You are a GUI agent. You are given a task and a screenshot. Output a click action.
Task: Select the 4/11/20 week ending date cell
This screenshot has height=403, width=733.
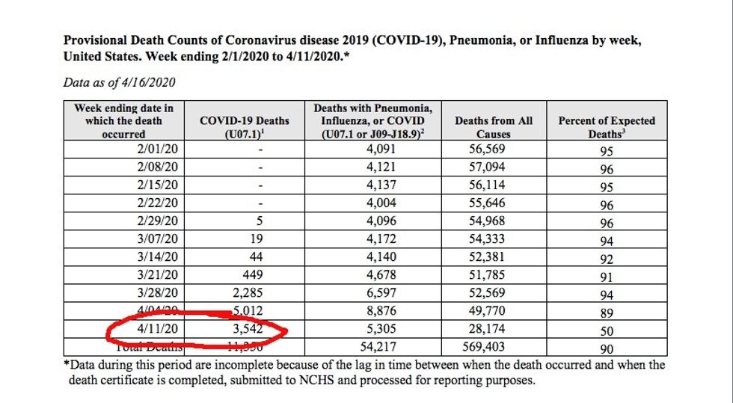tap(154, 329)
